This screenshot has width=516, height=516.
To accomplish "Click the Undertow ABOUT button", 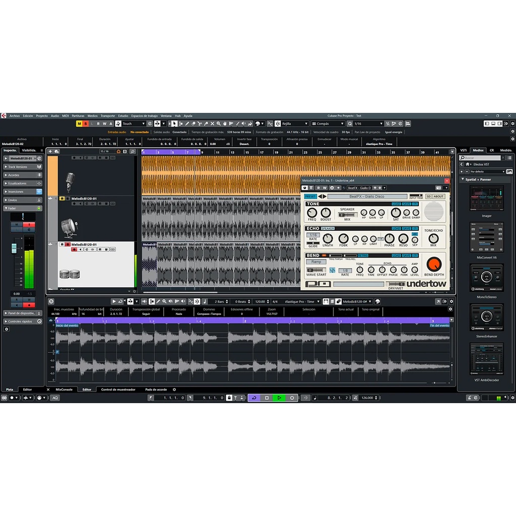I will [x=438, y=197].
